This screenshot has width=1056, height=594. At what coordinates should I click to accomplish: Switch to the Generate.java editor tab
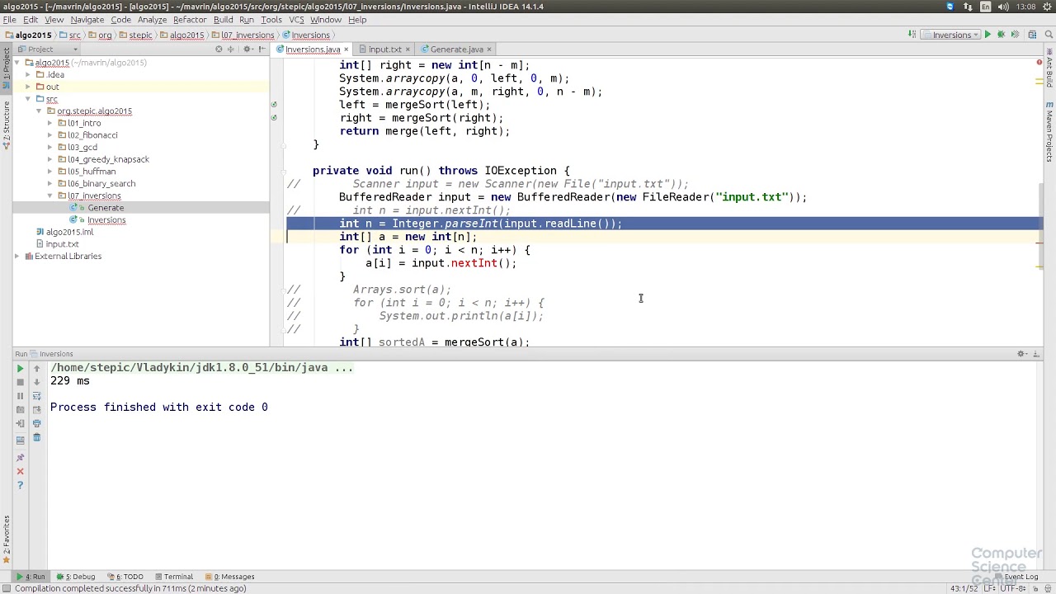[x=456, y=49]
